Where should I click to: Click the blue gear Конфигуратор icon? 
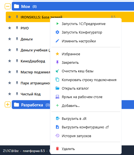point(57,32)
